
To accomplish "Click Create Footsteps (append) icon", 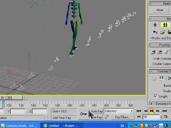I will pyautogui.click(x=154, y=52).
